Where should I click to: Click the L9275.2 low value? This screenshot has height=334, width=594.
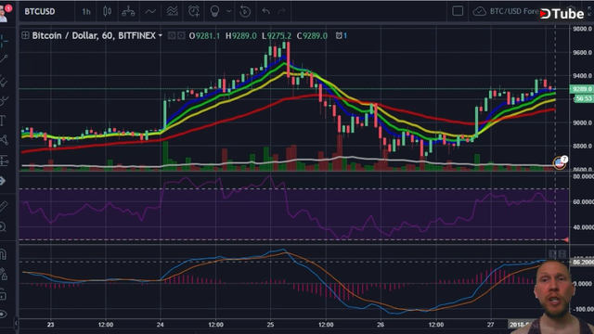pos(277,36)
